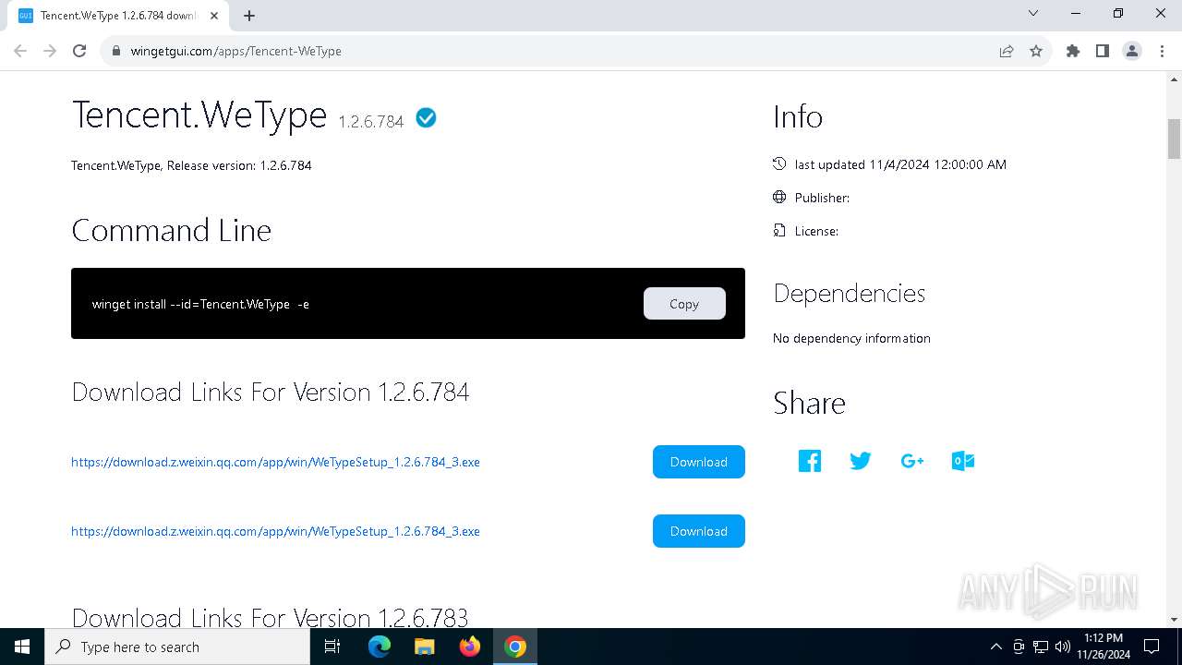Toggle Chrome side panel
1182x665 pixels.
1103,51
